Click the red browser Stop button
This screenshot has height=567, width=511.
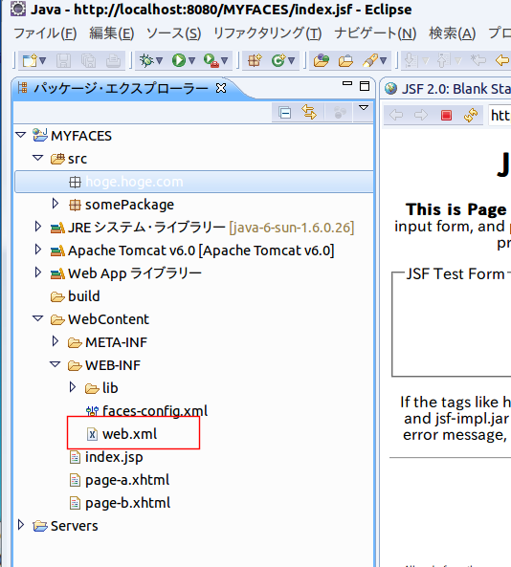[446, 116]
